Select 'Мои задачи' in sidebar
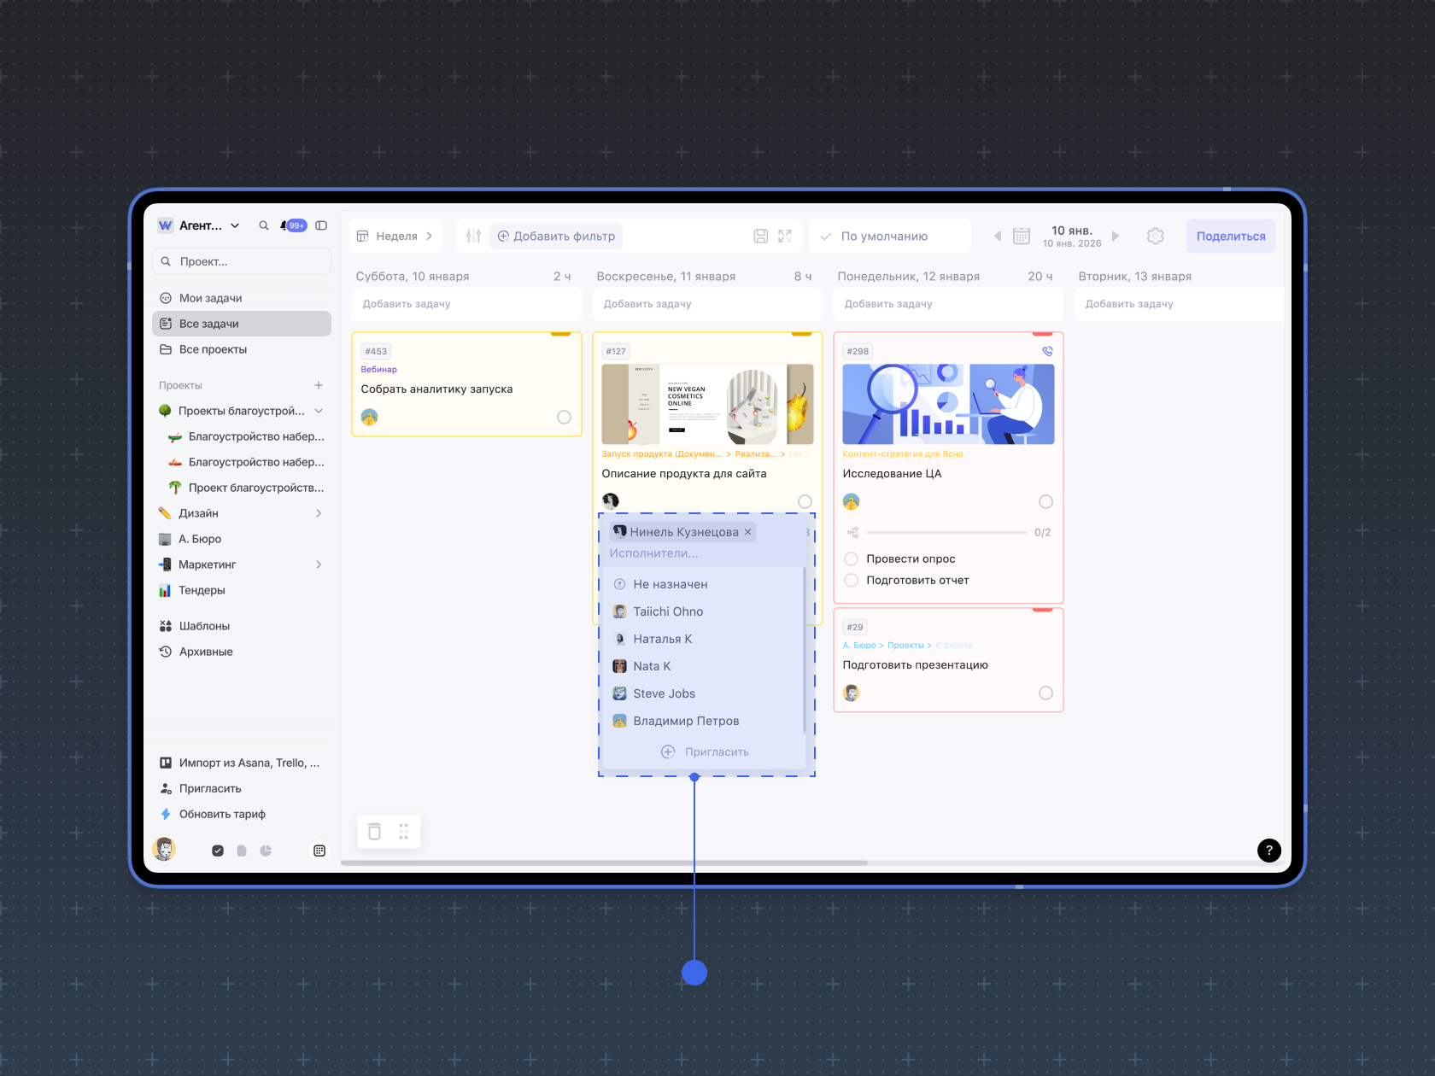 click(x=211, y=298)
